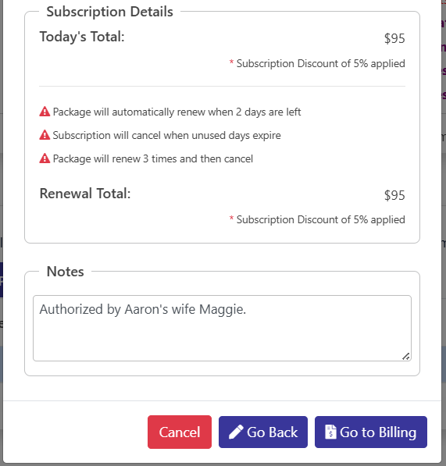Click the discount note under Renewal Total
The width and height of the screenshot is (446, 466).
click(x=317, y=219)
